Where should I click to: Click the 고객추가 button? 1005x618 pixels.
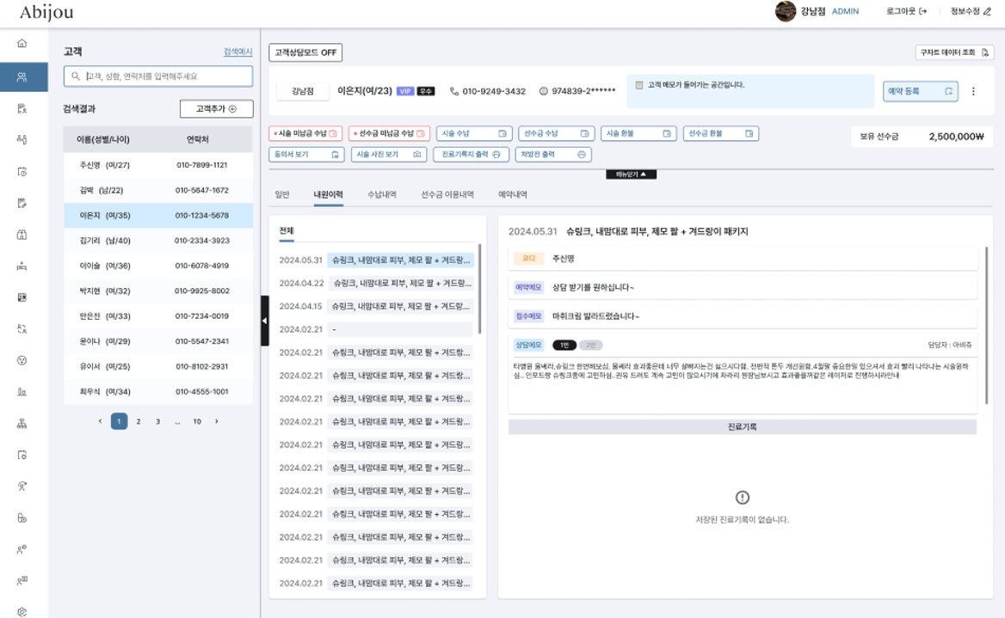coord(217,109)
